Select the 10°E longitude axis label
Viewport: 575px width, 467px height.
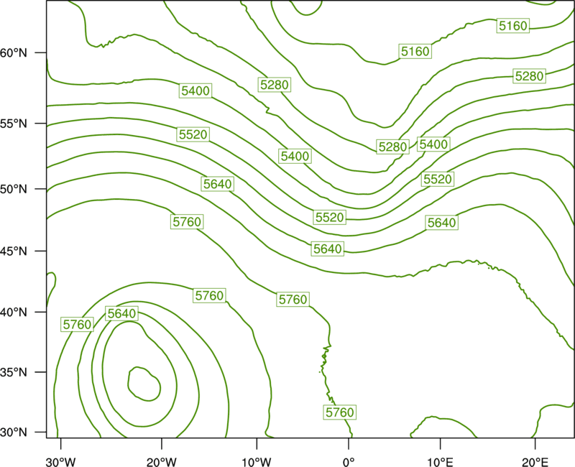(440, 462)
